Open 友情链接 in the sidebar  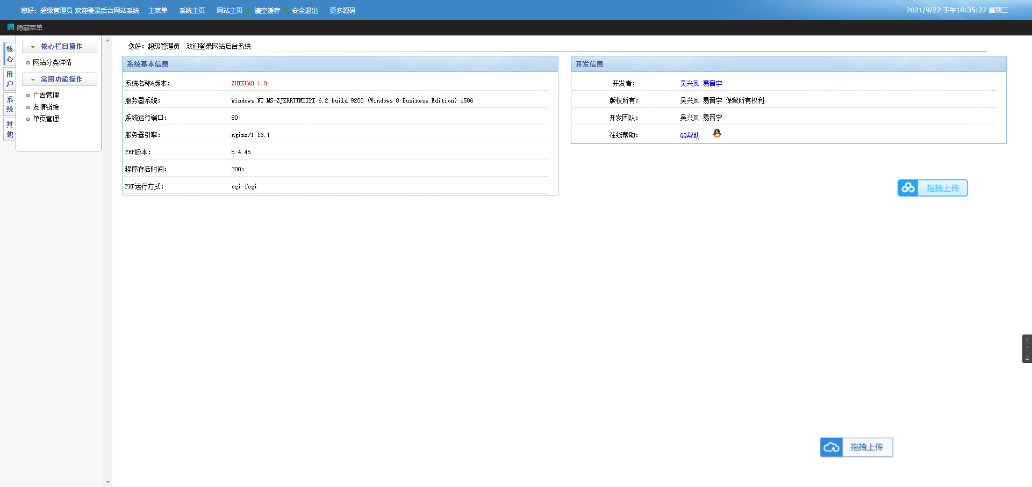46,107
